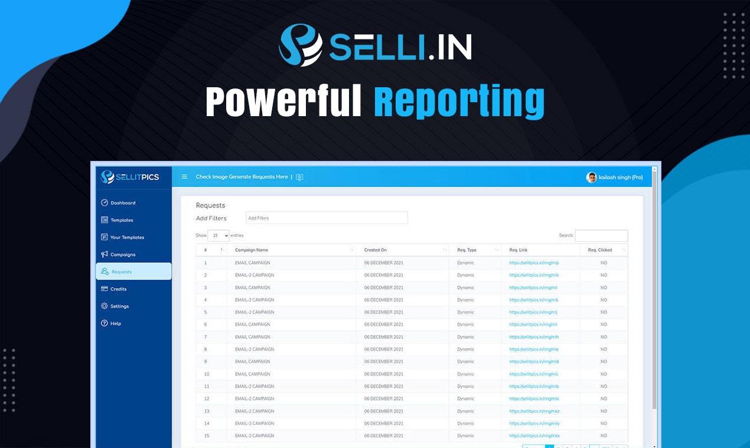Image resolution: width=750 pixels, height=448 pixels.
Task: Click the Templates icon in the sidebar
Action: coord(105,220)
